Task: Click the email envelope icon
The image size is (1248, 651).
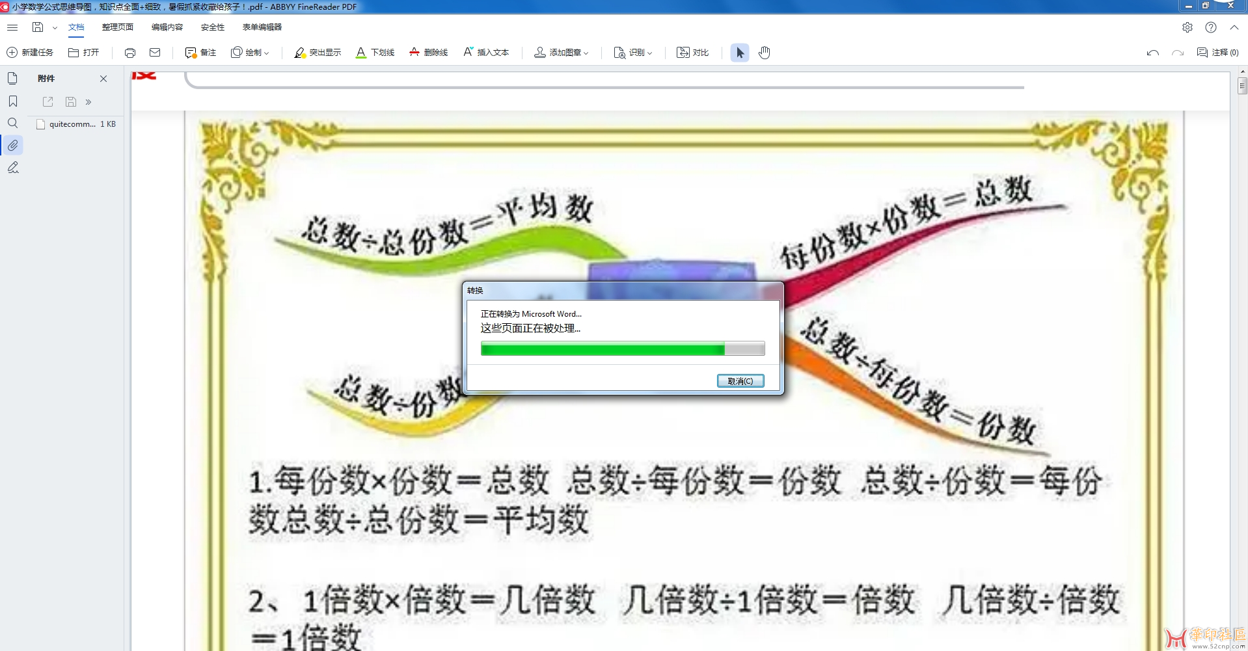Action: 155,53
